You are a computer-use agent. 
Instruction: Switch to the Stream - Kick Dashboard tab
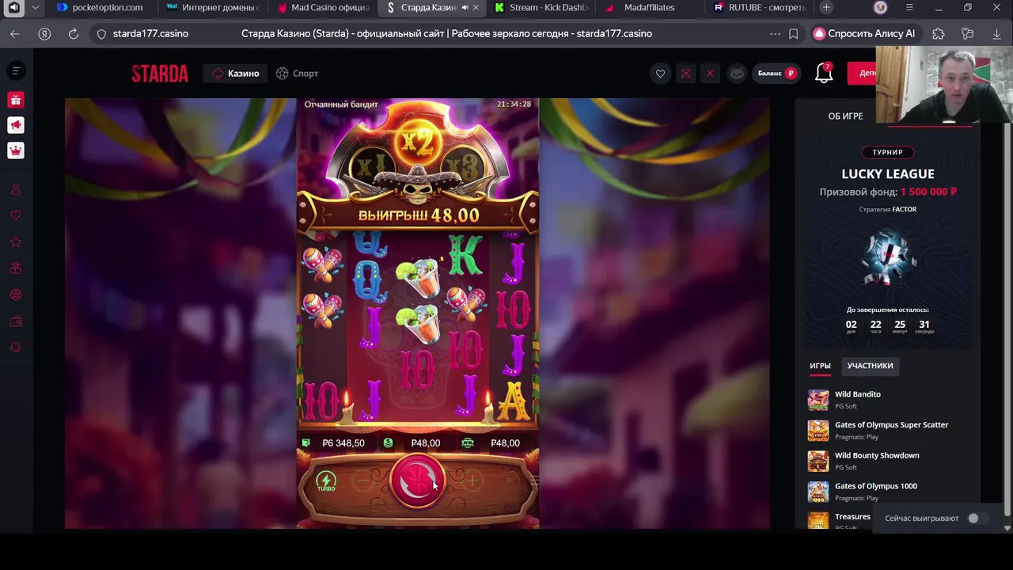tap(541, 7)
